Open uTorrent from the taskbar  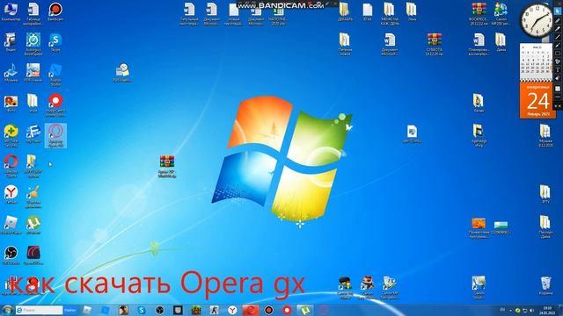click(x=304, y=310)
